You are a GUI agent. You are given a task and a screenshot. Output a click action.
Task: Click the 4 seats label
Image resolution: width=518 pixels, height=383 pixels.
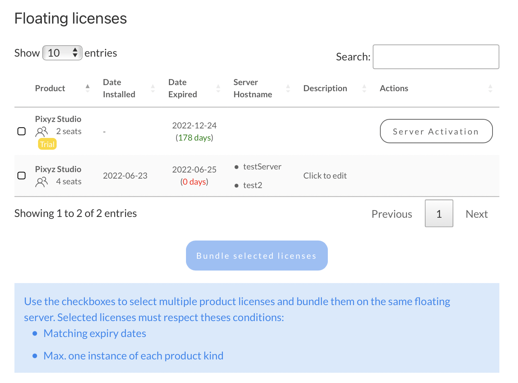(x=69, y=182)
